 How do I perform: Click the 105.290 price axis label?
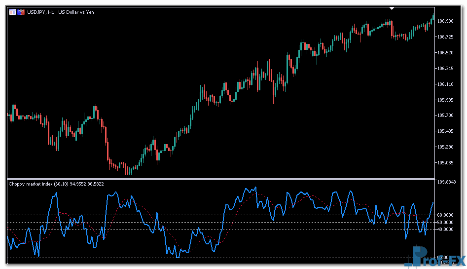coord(445,147)
